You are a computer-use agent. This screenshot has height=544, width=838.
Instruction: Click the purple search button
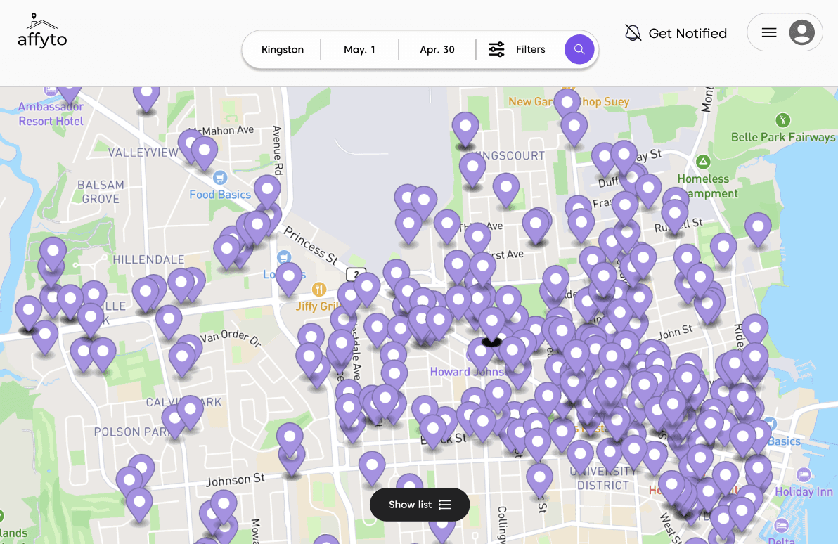(x=579, y=49)
